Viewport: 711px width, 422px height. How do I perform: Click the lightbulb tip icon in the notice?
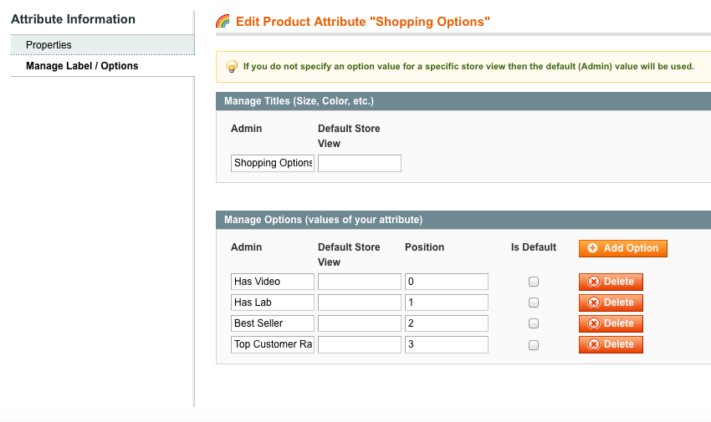[x=232, y=67]
